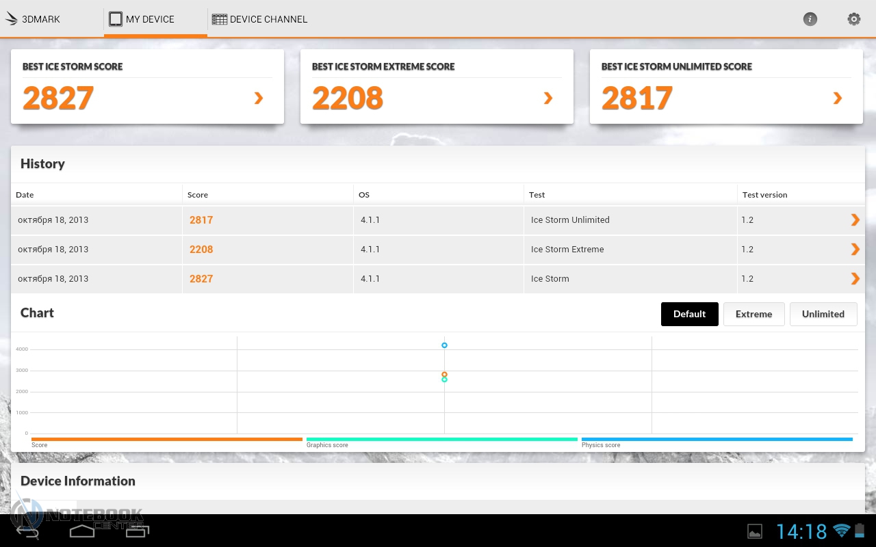The height and width of the screenshot is (547, 876).
Task: Open Android recent apps icon
Action: (137, 531)
